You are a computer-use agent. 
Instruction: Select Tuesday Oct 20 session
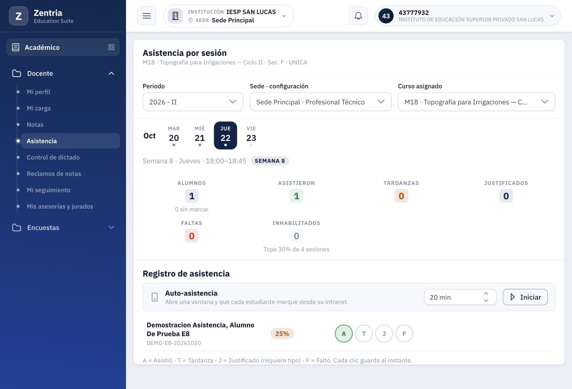pos(174,135)
